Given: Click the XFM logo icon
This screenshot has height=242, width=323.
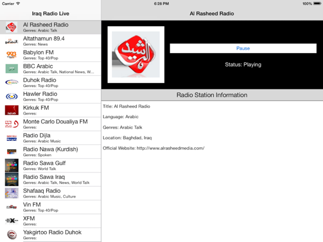Looking at the screenshot, I should tap(12, 220).
